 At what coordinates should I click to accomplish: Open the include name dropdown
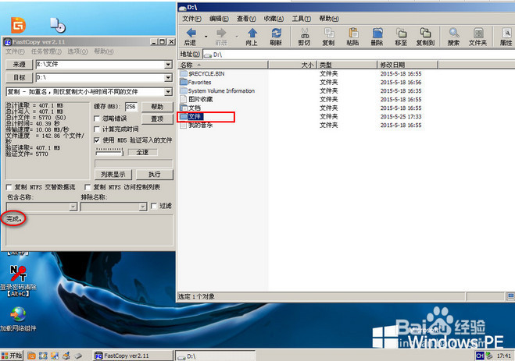[73, 207]
